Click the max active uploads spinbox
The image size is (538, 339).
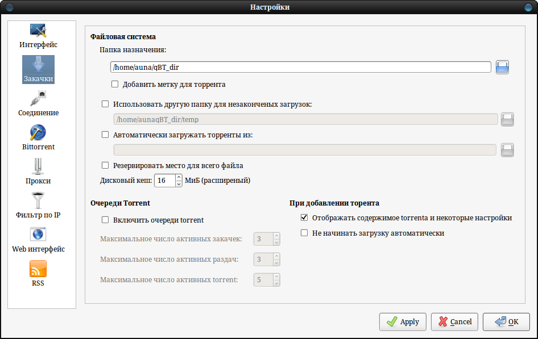tap(267, 259)
